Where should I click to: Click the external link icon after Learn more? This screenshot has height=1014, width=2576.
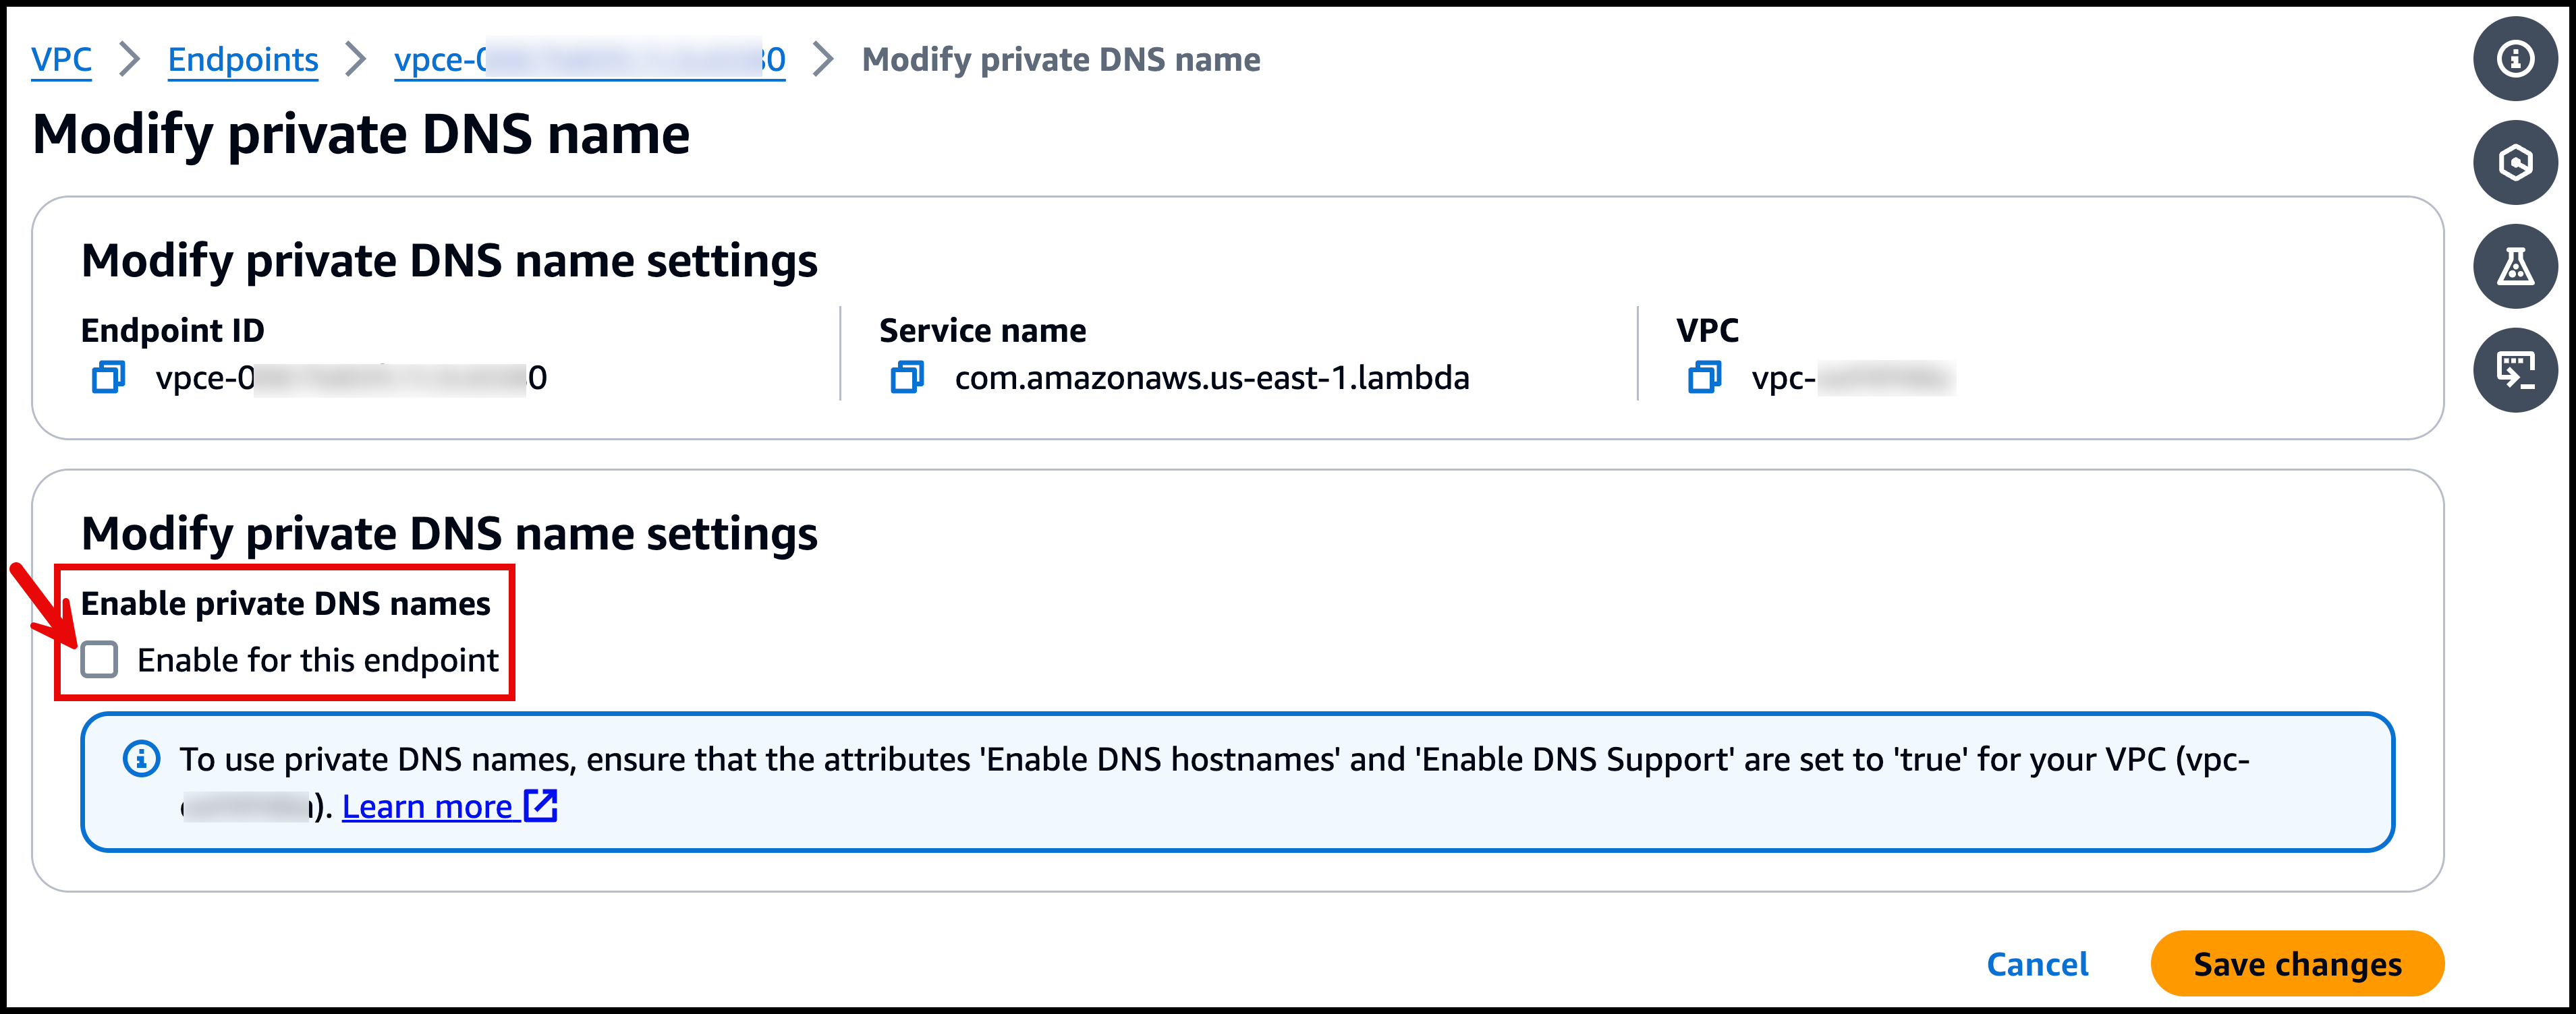pos(541,805)
